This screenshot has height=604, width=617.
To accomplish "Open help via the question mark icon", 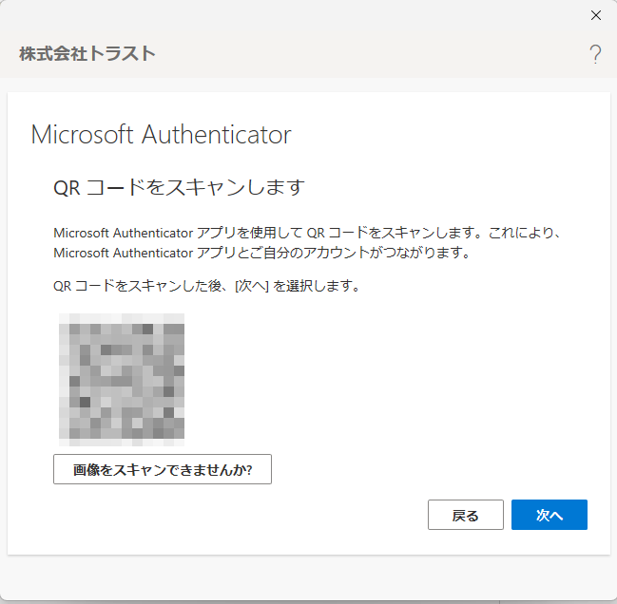I will (x=595, y=54).
